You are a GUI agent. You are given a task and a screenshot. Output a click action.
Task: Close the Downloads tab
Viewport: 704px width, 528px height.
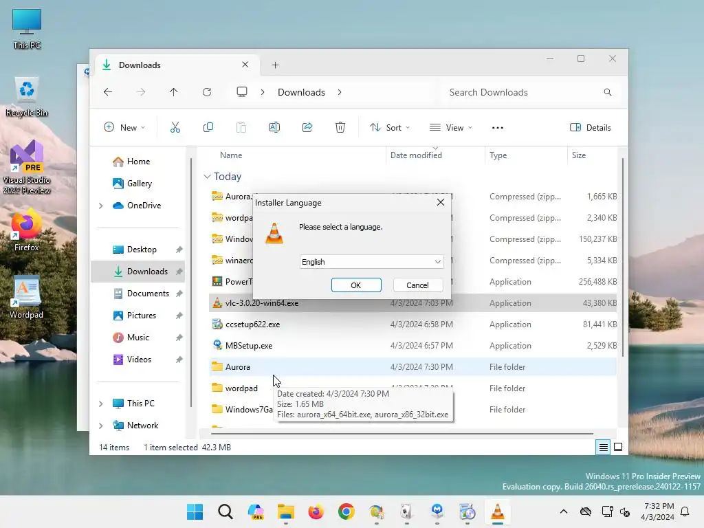pos(245,65)
